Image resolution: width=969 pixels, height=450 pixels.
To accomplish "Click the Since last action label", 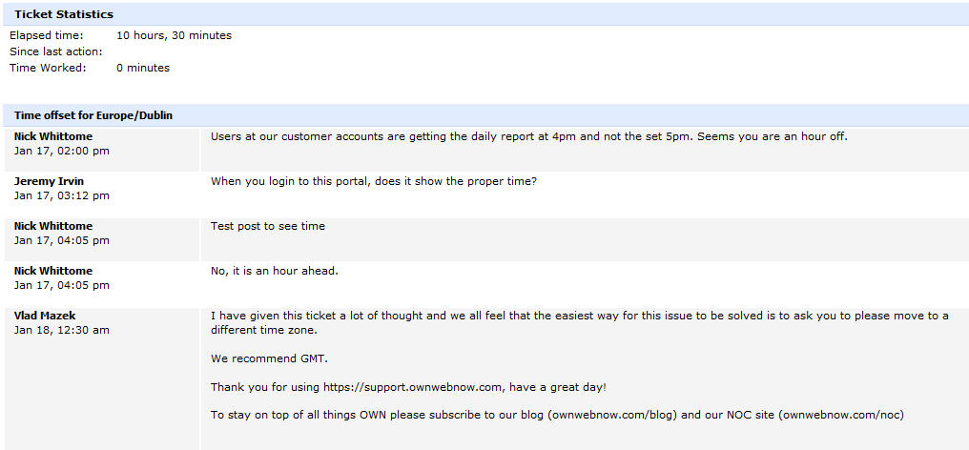I will (x=56, y=51).
